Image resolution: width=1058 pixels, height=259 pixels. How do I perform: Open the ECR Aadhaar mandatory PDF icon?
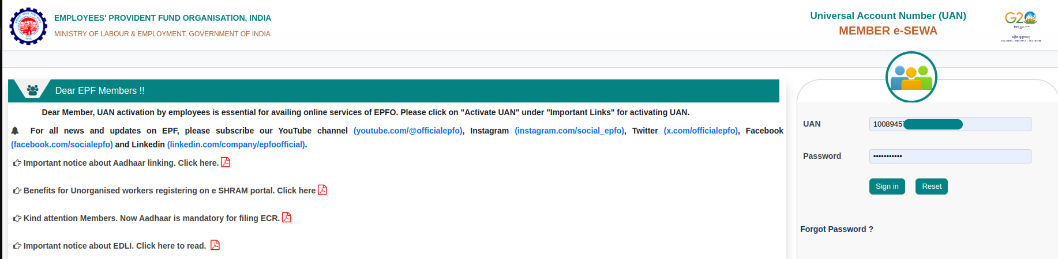pyautogui.click(x=286, y=218)
